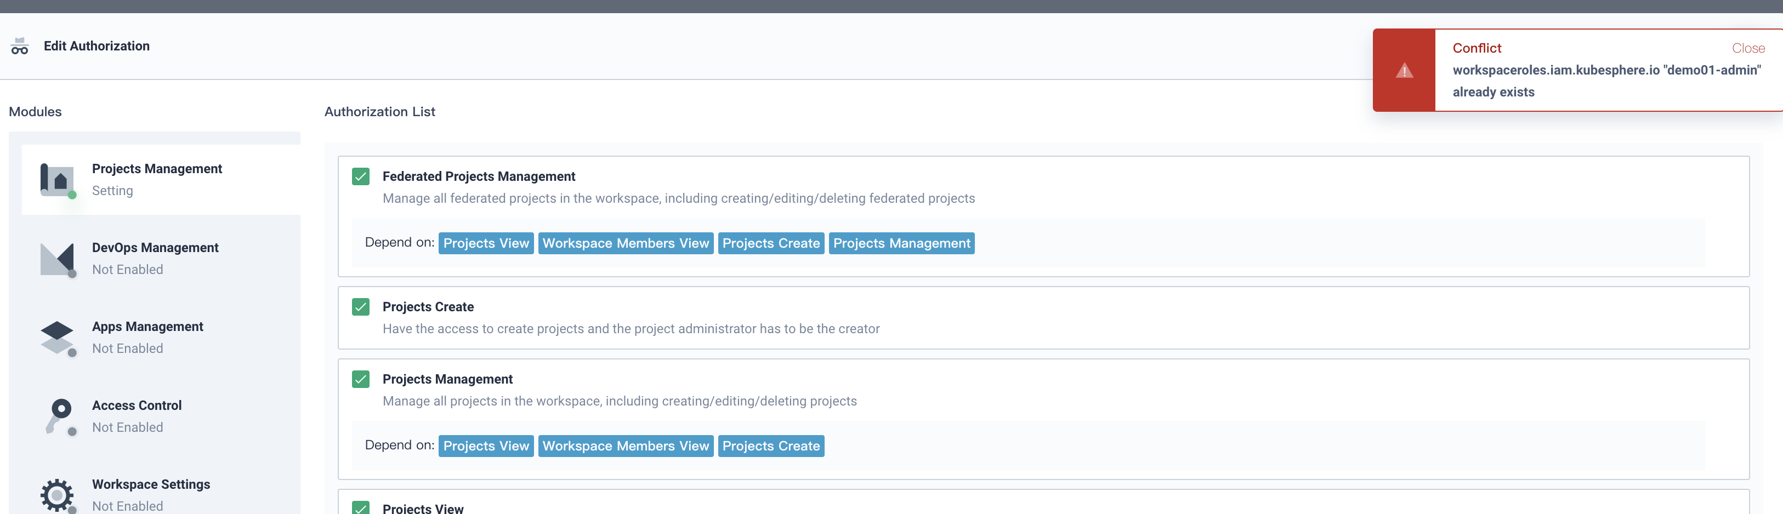Image resolution: width=1783 pixels, height=514 pixels.
Task: Select the Projects Management module icon
Action: [x=58, y=180]
